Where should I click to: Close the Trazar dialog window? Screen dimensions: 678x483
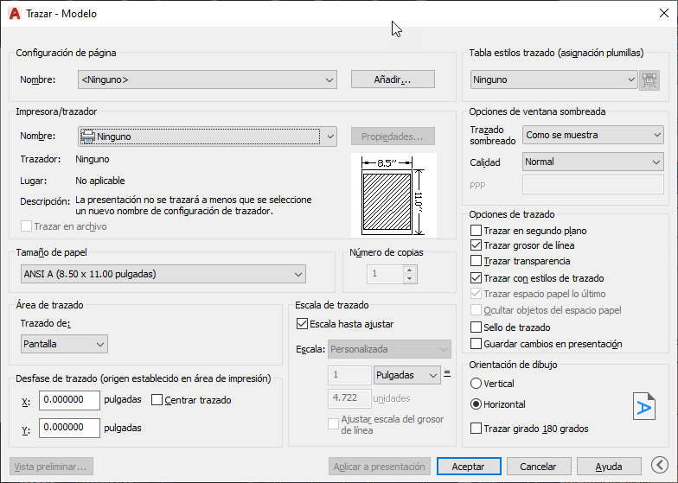click(x=664, y=14)
